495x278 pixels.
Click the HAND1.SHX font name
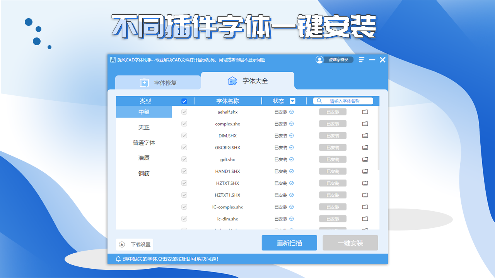coord(227,171)
